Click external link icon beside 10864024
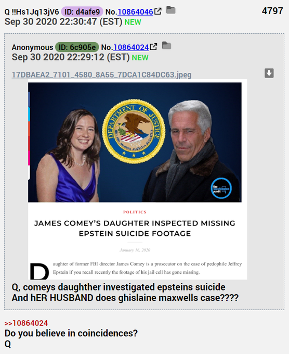 pos(153,46)
